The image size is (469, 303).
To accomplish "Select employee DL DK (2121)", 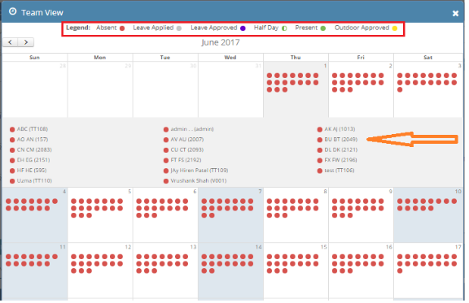I will pyautogui.click(x=341, y=149).
